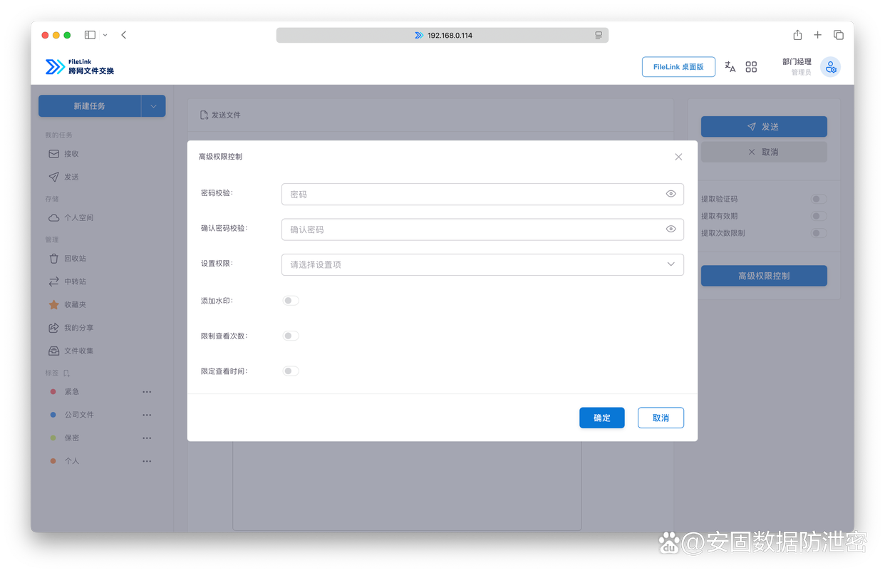The height and width of the screenshot is (573, 885).
Task: Open the Safari sidebar dropdown chevron
Action: click(105, 35)
